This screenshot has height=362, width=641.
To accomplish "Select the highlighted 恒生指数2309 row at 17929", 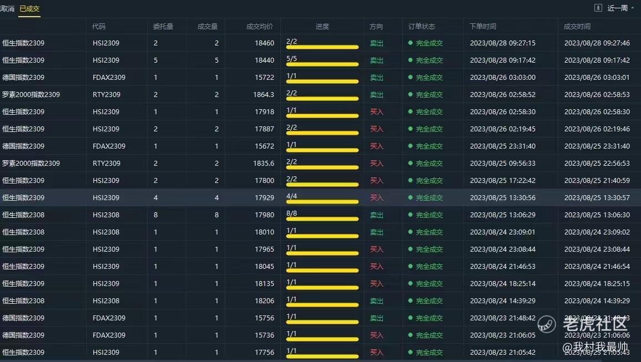I will pyautogui.click(x=321, y=197).
